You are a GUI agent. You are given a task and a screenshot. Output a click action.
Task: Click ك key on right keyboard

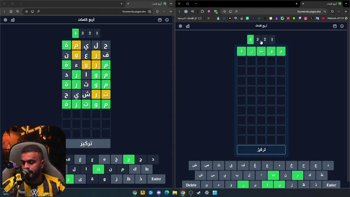point(310,175)
